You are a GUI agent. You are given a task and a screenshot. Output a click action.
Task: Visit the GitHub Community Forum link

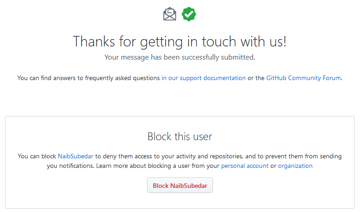pos(304,78)
